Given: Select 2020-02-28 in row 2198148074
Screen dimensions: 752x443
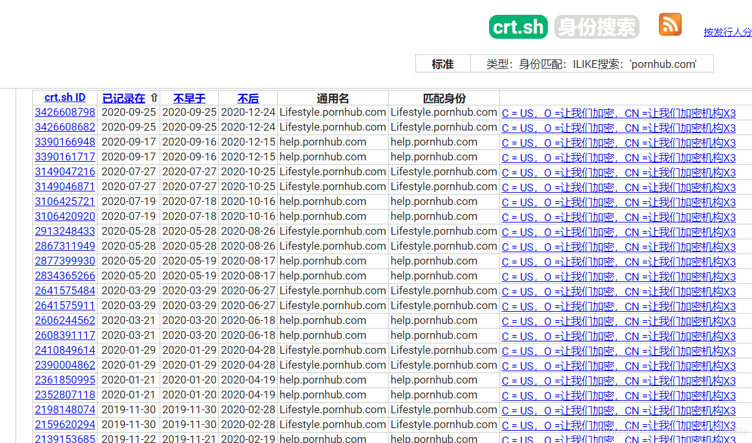Looking at the screenshot, I should click(x=248, y=410).
